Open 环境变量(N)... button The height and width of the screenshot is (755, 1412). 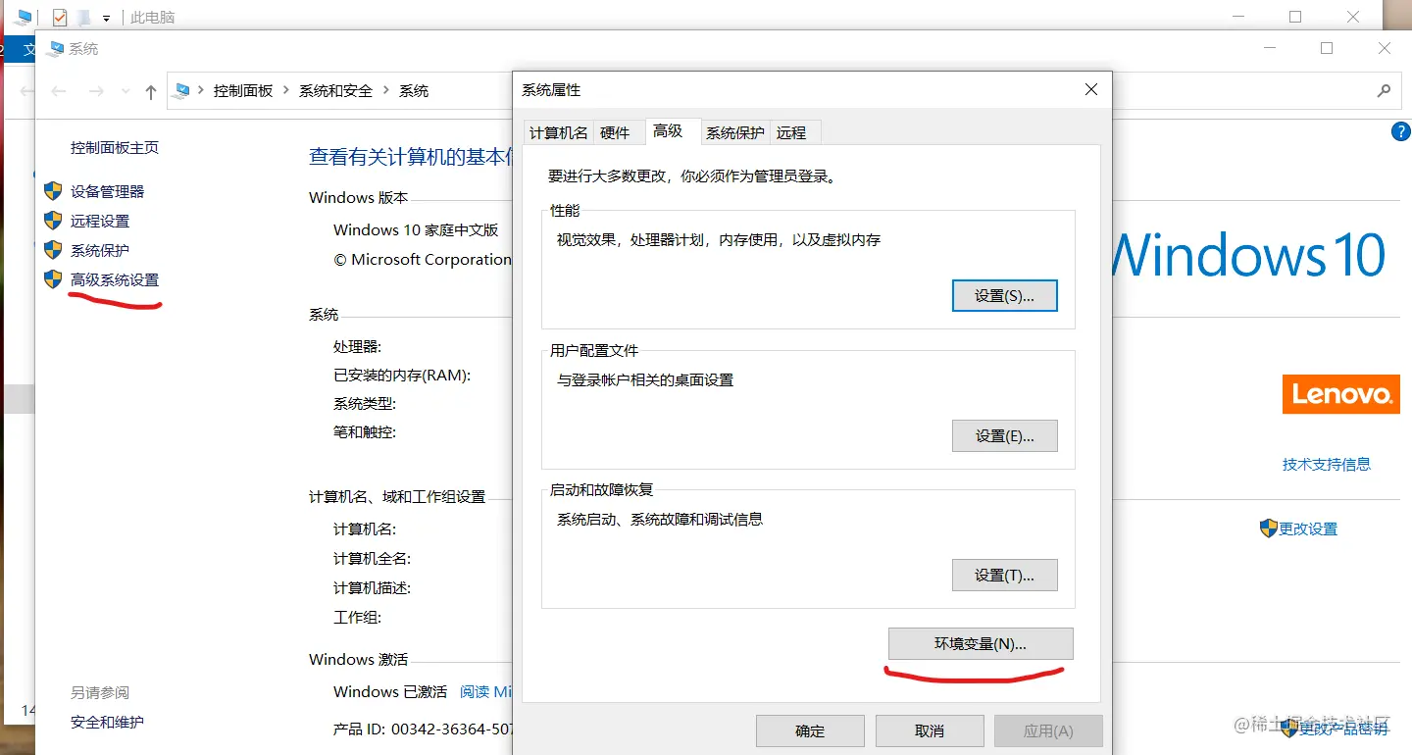pos(981,644)
